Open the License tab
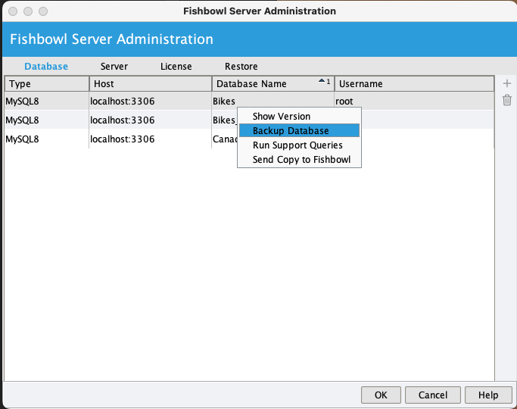The height and width of the screenshot is (409, 517). click(176, 67)
